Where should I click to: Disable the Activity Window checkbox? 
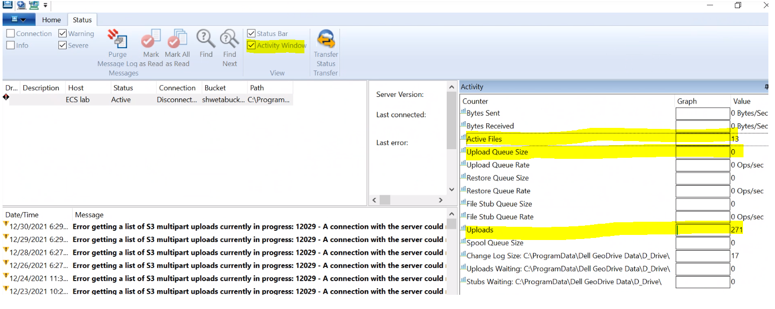(x=251, y=46)
